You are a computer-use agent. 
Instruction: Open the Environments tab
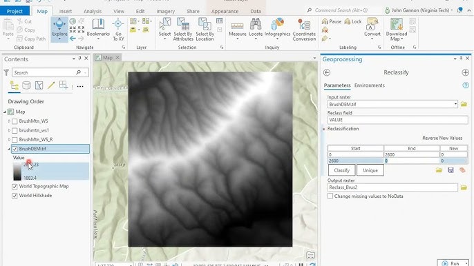coord(370,85)
